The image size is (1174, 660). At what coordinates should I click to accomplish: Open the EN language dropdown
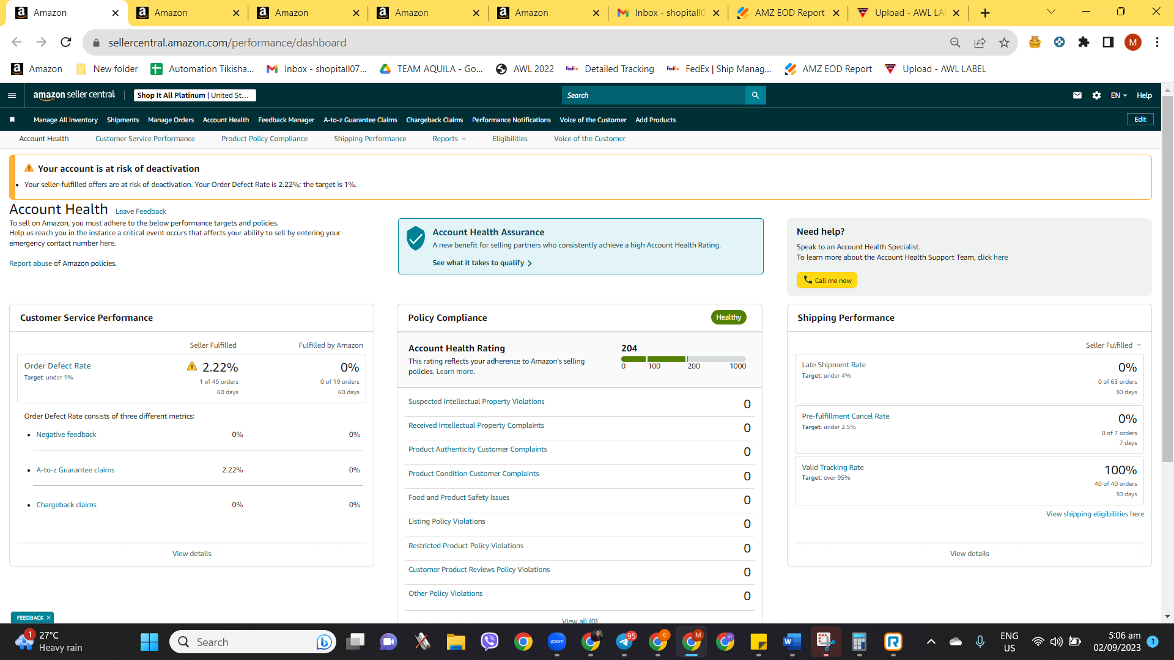click(1118, 95)
